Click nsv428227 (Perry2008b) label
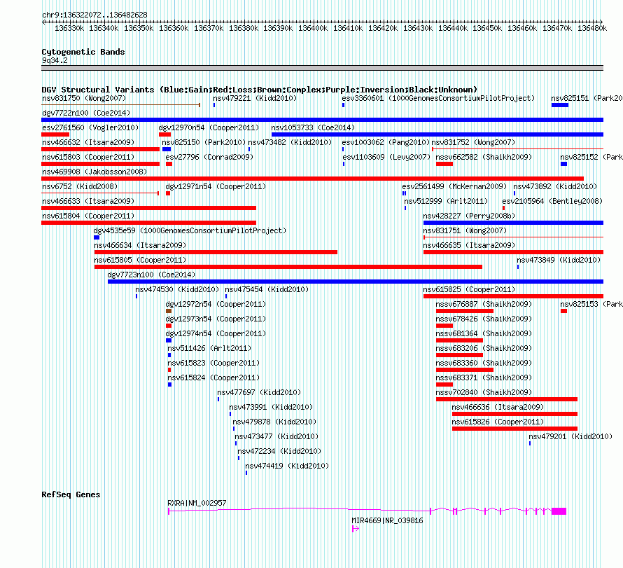Image resolution: width=623 pixels, height=568 pixels. click(469, 216)
